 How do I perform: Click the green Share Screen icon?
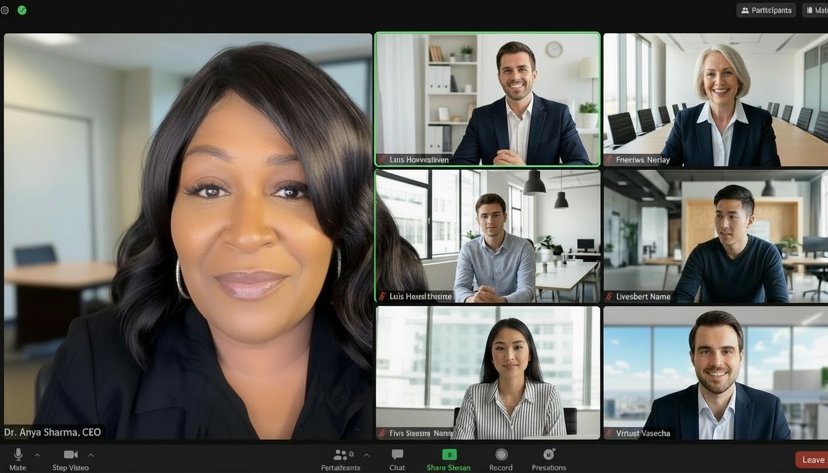tap(449, 455)
